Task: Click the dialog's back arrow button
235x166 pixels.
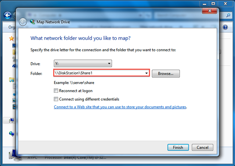Action: pyautogui.click(x=23, y=22)
